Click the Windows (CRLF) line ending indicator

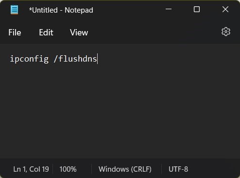125,169
